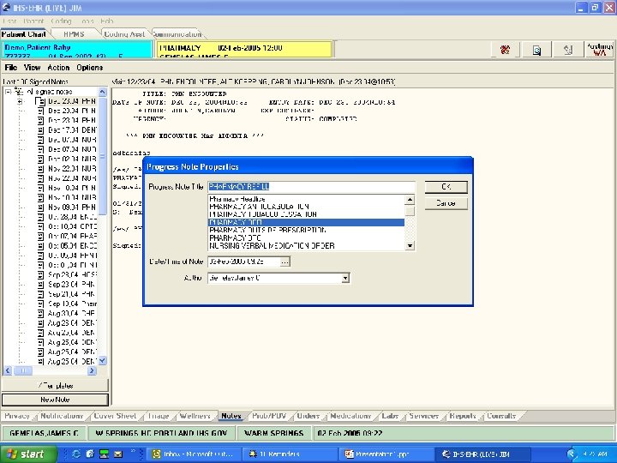Image resolution: width=617 pixels, height=463 pixels.
Task: Open the Cover Sheet tab
Action: click(115, 416)
